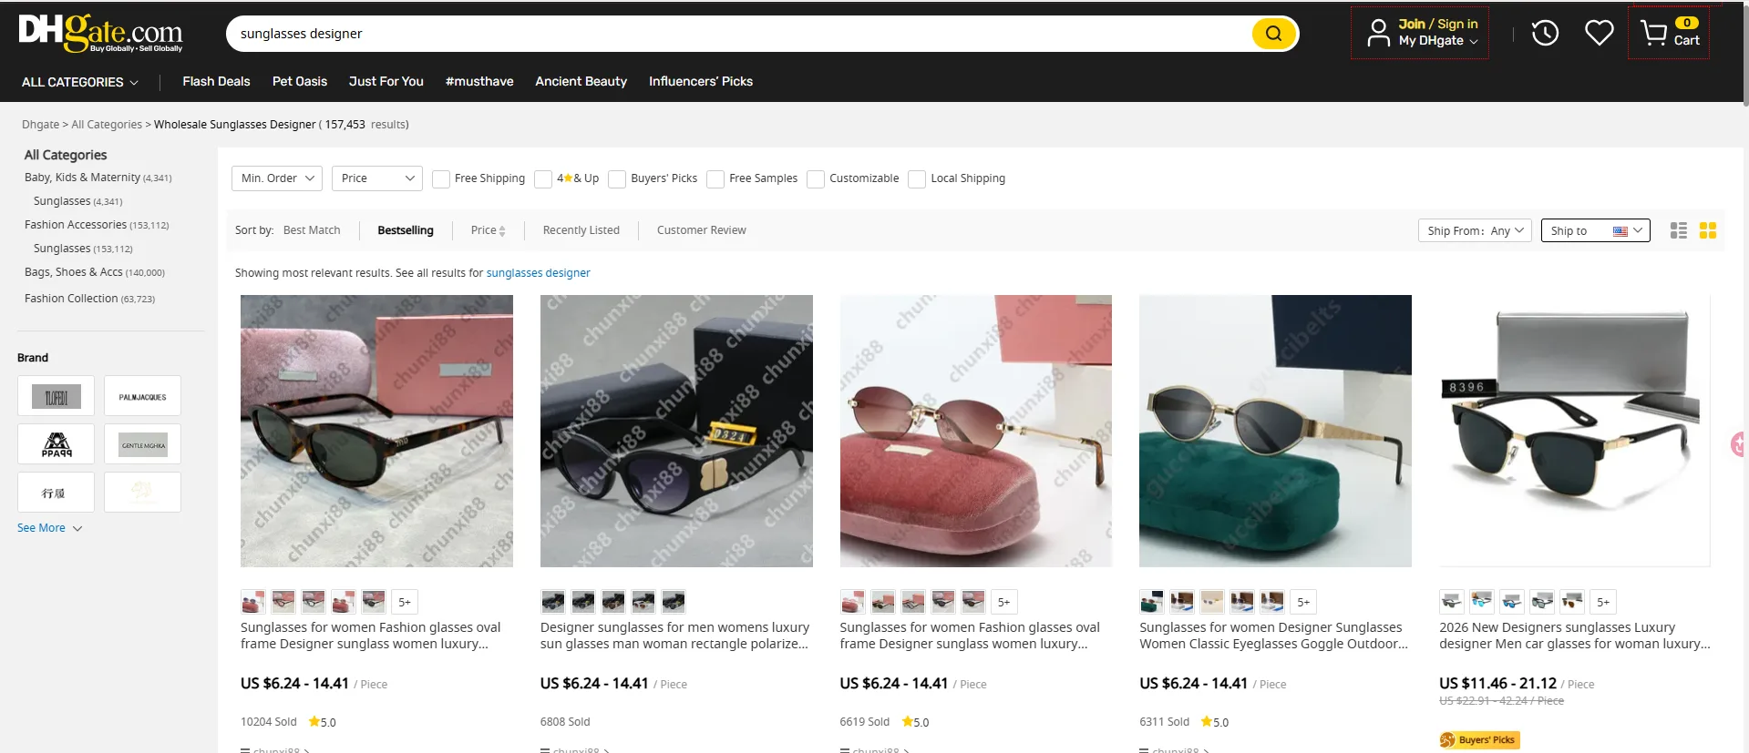
Task: Open the Min. Order dropdown
Action: [277, 178]
